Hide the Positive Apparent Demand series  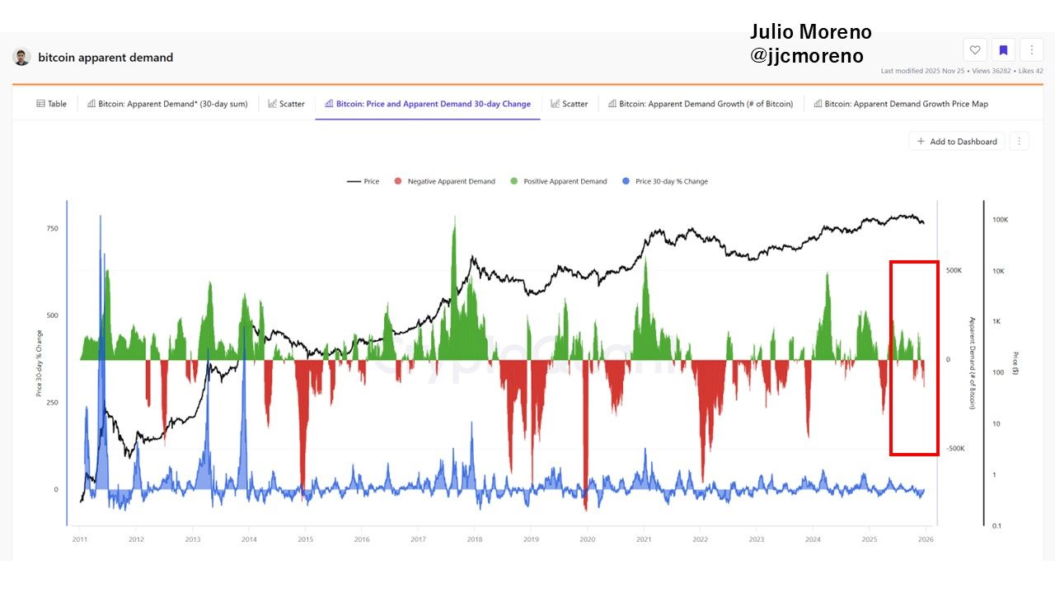(x=559, y=181)
